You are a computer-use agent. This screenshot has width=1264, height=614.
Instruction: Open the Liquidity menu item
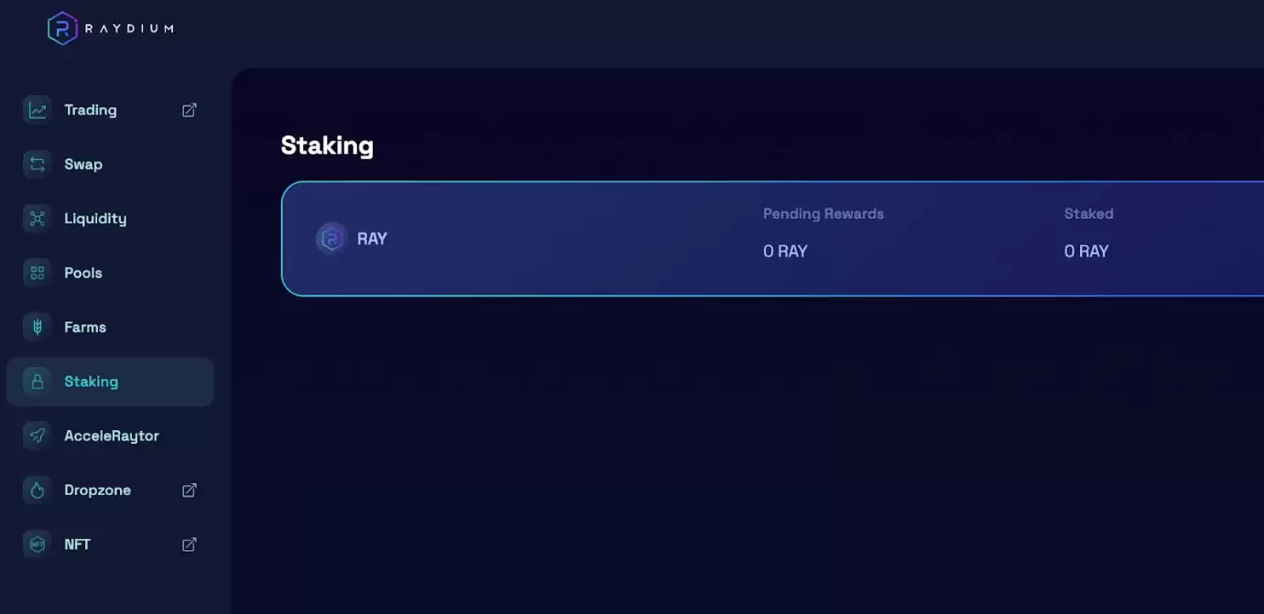tap(95, 219)
